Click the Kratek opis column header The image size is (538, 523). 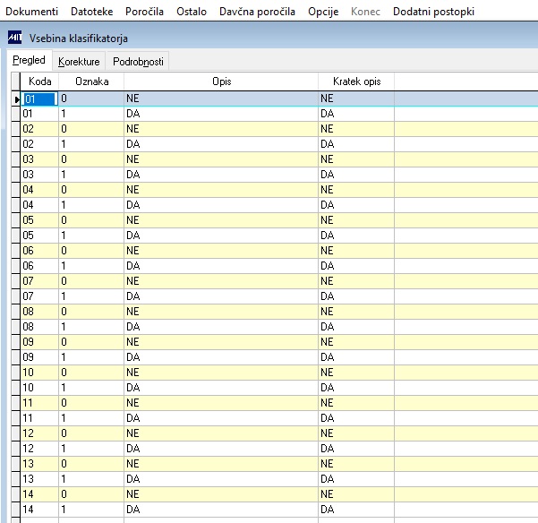click(x=356, y=81)
